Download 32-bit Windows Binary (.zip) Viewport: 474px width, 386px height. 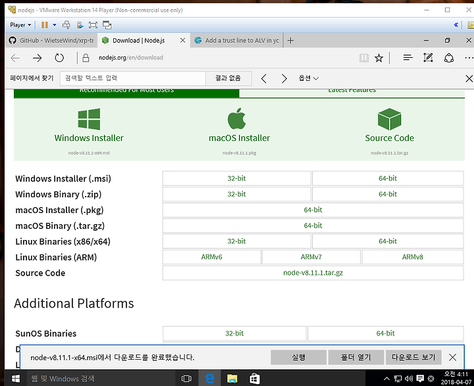pyautogui.click(x=237, y=194)
